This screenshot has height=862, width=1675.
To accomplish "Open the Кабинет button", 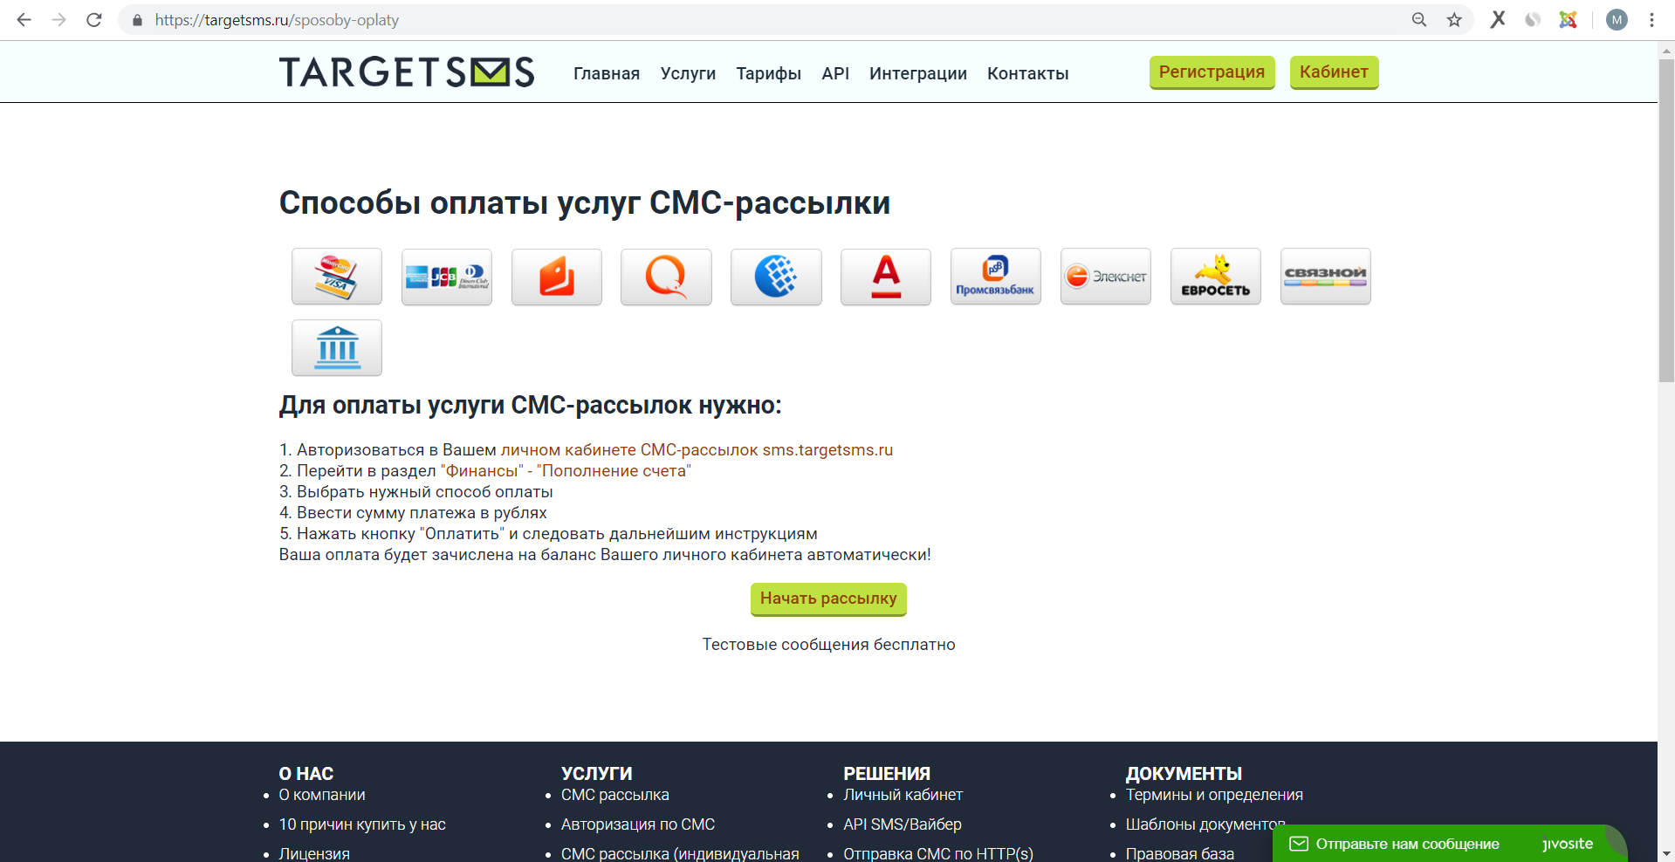I will (x=1335, y=72).
